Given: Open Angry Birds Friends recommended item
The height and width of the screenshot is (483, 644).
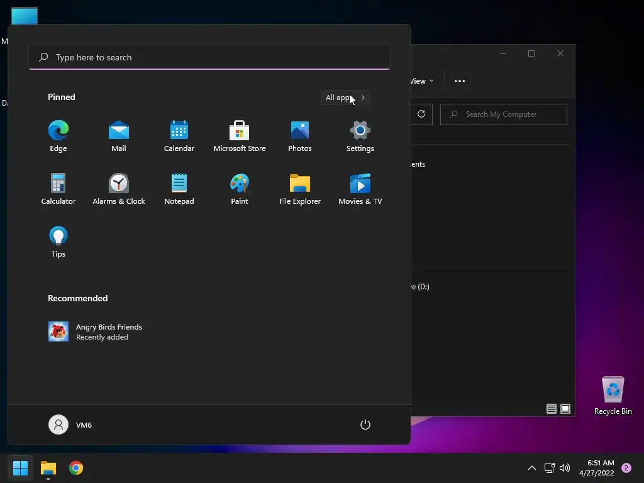Looking at the screenshot, I should [96, 332].
